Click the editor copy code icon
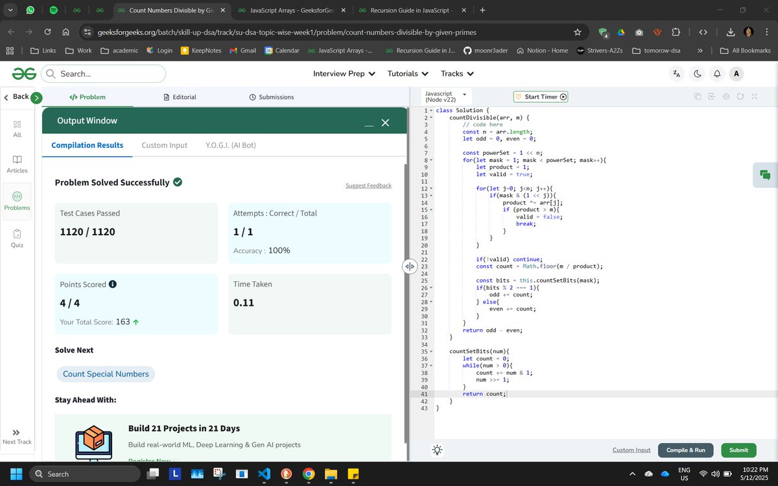 (x=698, y=97)
